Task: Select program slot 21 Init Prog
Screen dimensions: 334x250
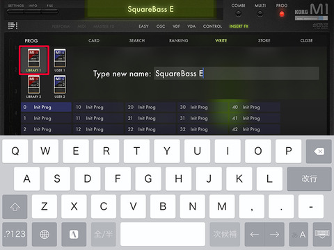Action: pos(150,118)
